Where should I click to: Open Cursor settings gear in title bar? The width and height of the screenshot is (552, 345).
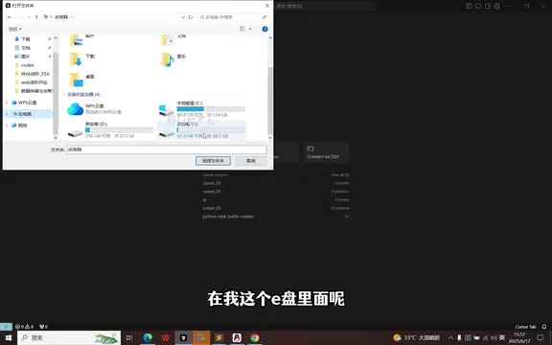497,6
